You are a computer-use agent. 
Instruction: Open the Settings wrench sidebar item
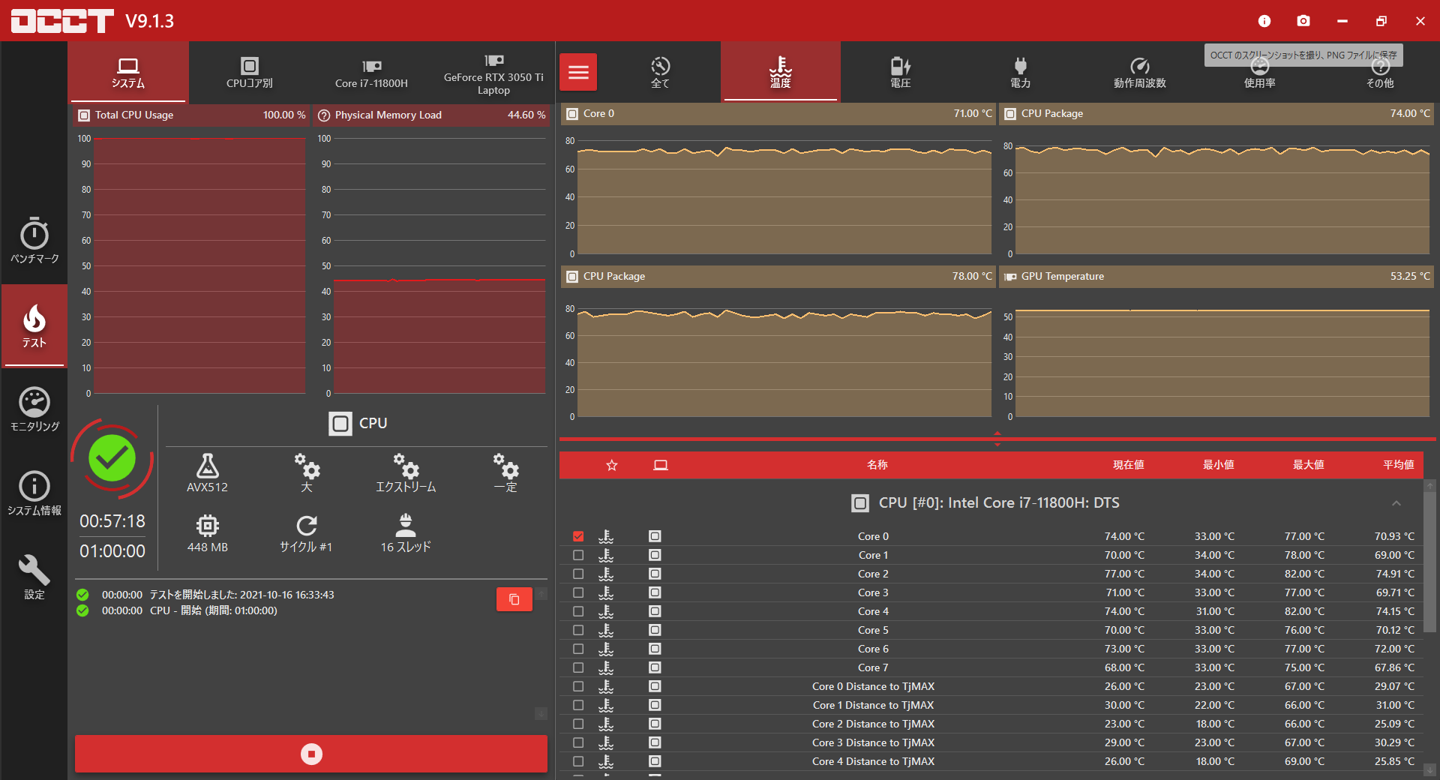[34, 577]
